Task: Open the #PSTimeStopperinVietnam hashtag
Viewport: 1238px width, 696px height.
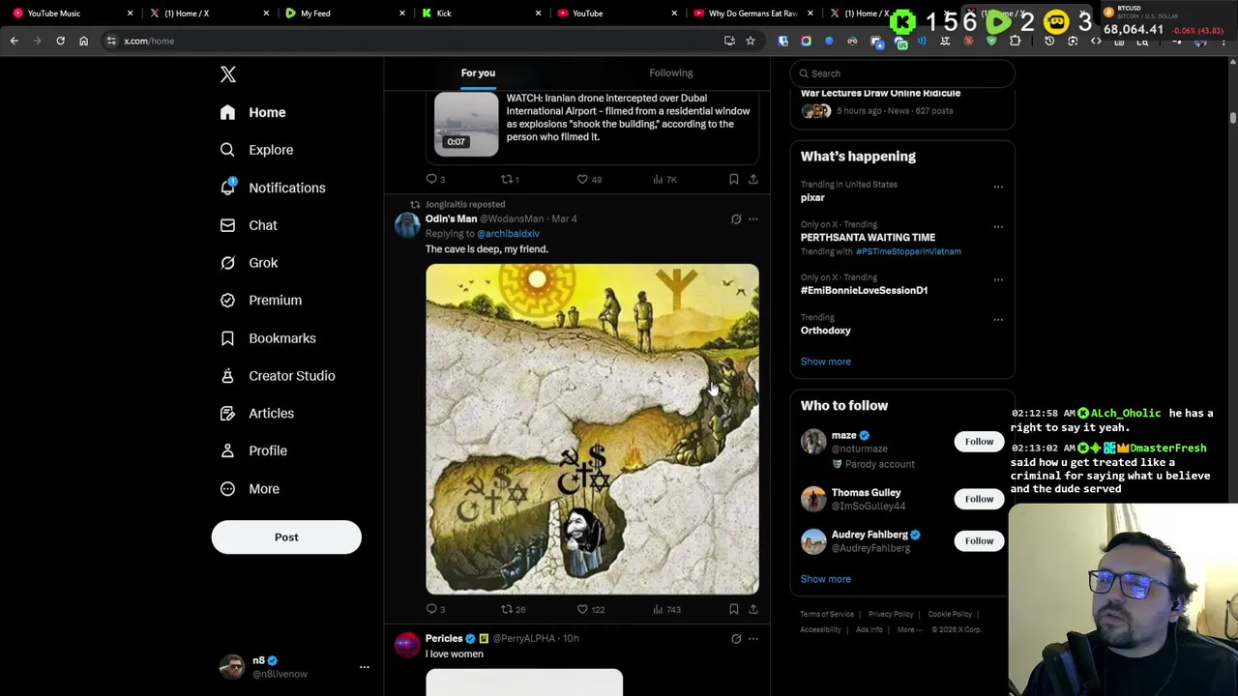Action: point(908,251)
